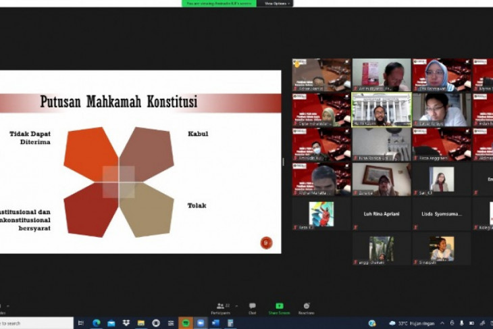Select the raised-hand participant tile

click(321, 75)
